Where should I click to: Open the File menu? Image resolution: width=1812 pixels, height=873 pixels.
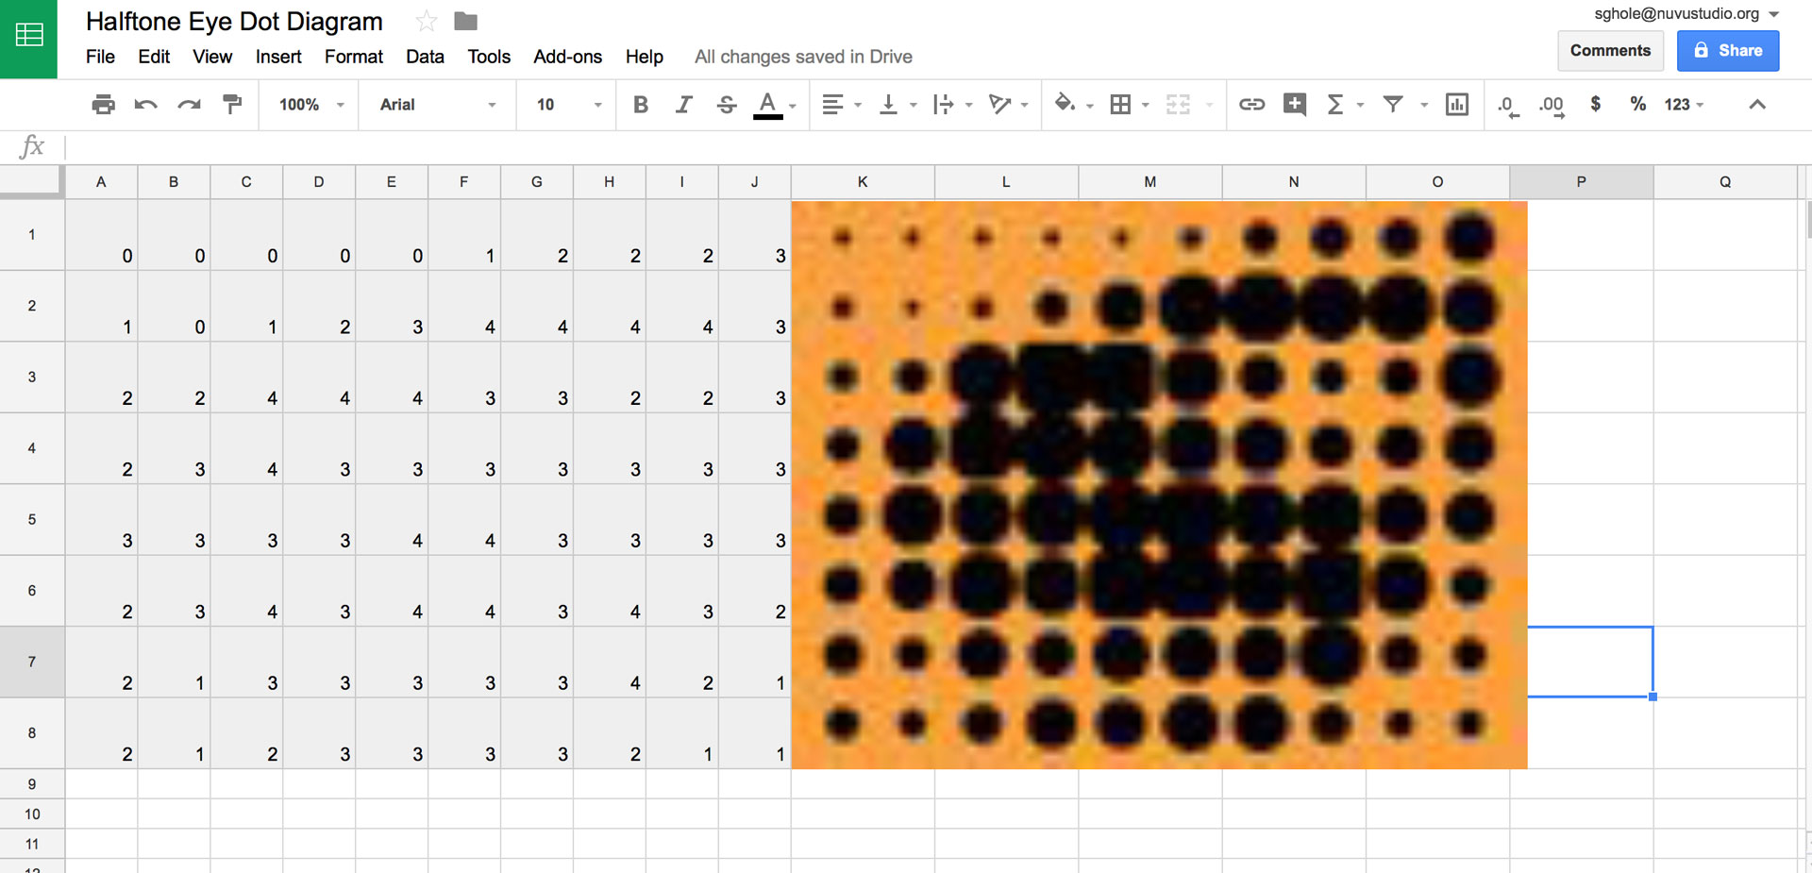coord(100,57)
